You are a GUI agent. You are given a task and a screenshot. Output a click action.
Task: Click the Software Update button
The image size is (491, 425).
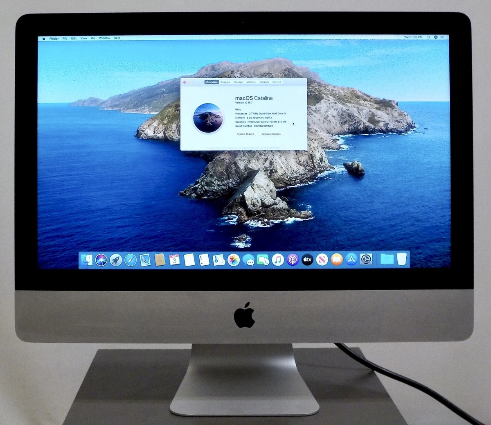[x=272, y=134]
